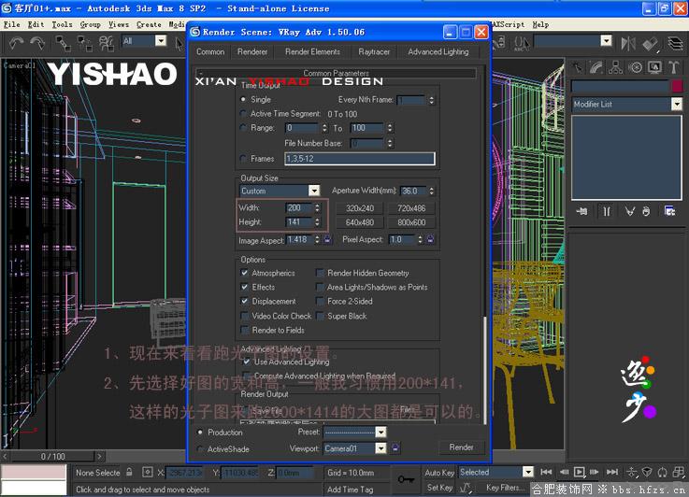Click Make Unique icon under modifier stack
The width and height of the screenshot is (689, 497).
point(630,212)
